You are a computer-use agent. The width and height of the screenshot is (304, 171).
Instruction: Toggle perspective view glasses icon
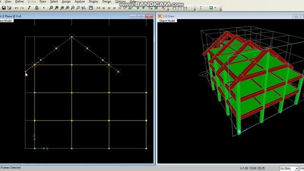(x=130, y=8)
